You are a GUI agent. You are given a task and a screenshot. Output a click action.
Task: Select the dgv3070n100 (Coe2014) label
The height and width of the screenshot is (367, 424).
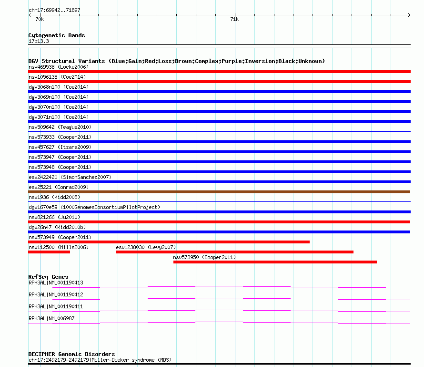59,107
